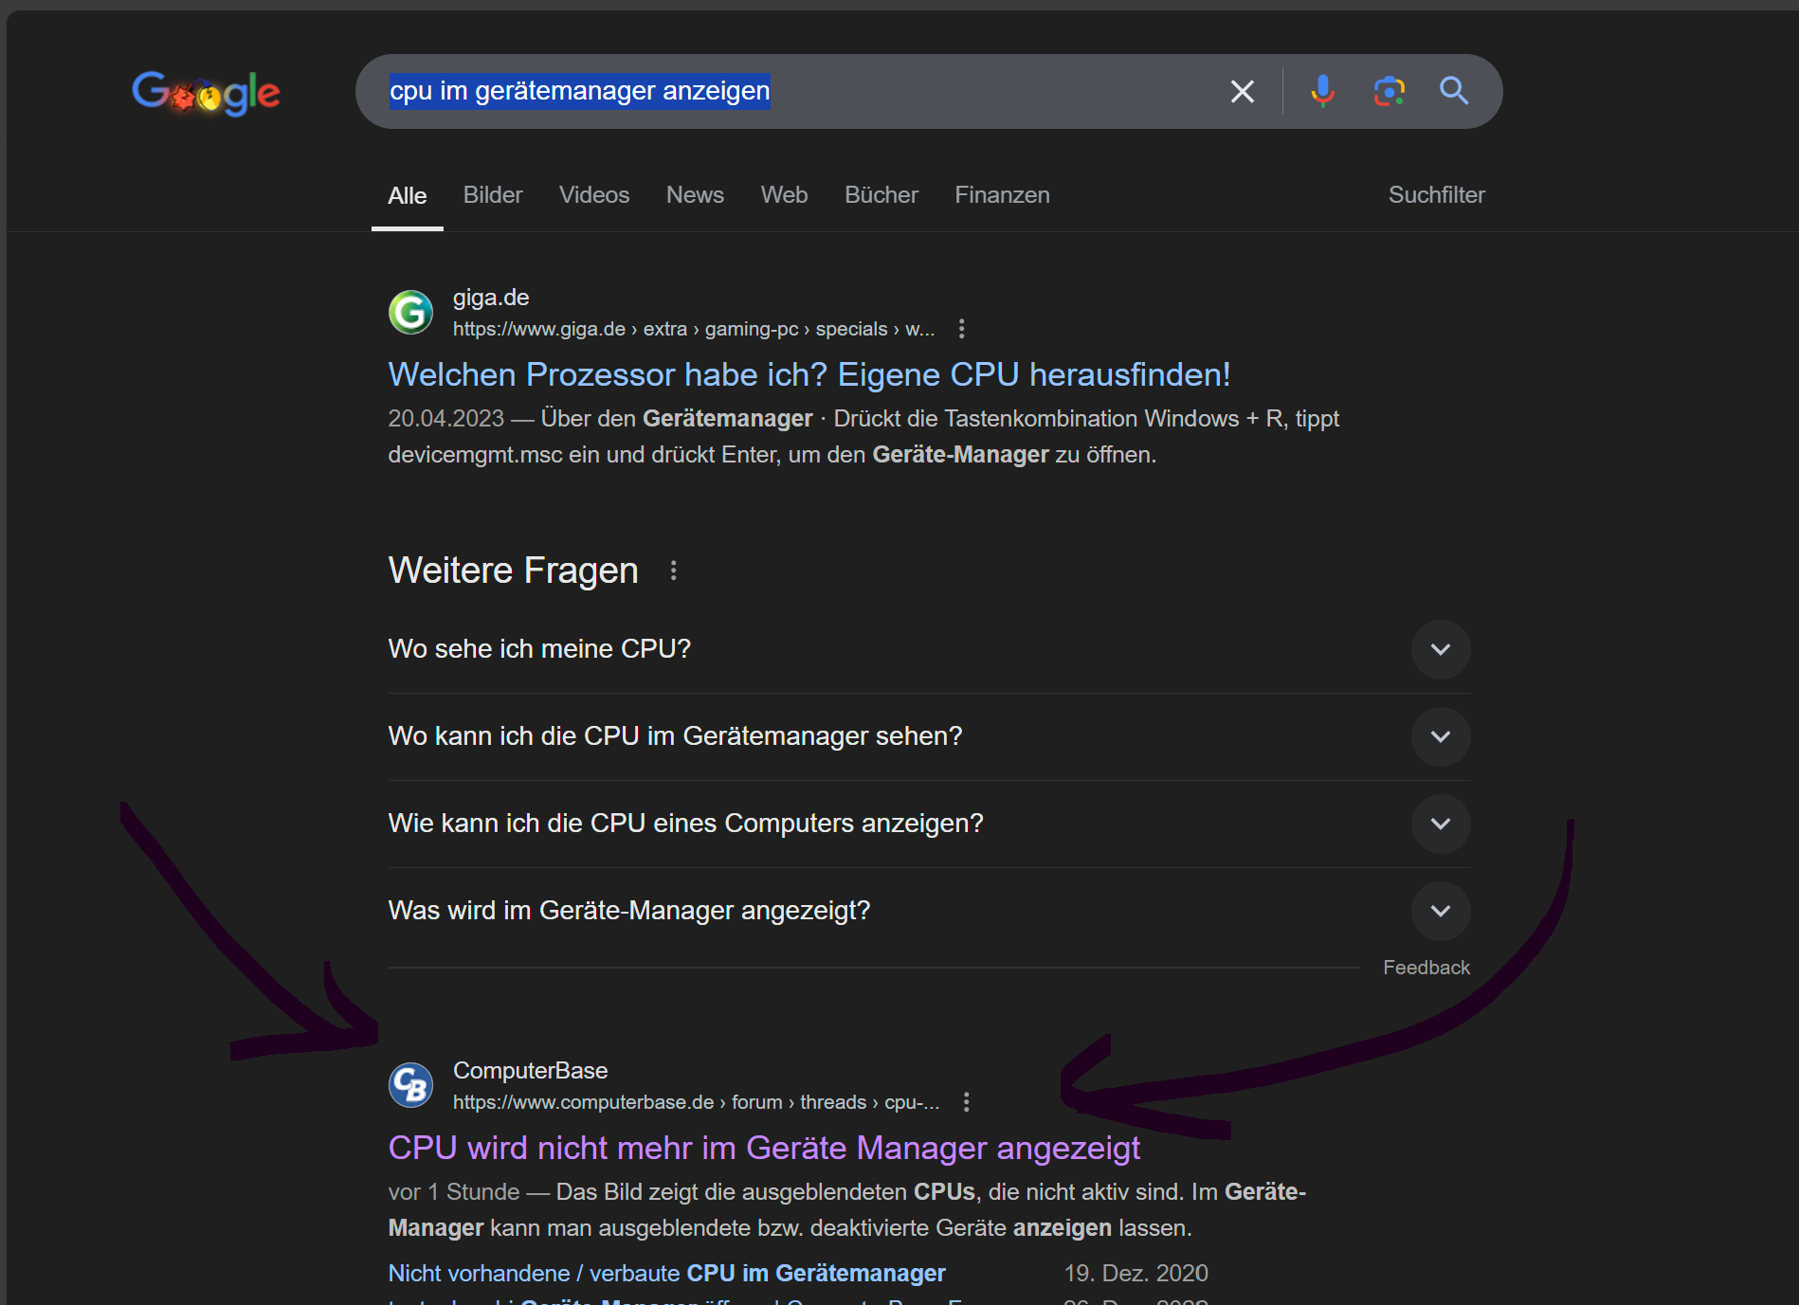Image resolution: width=1799 pixels, height=1305 pixels.
Task: Switch to the Bücher tab
Action: [881, 194]
